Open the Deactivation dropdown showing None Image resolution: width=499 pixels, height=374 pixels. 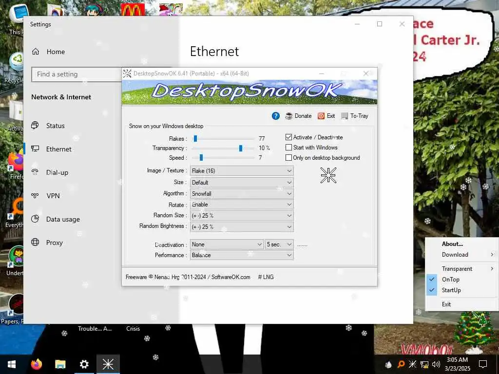pyautogui.click(x=227, y=244)
